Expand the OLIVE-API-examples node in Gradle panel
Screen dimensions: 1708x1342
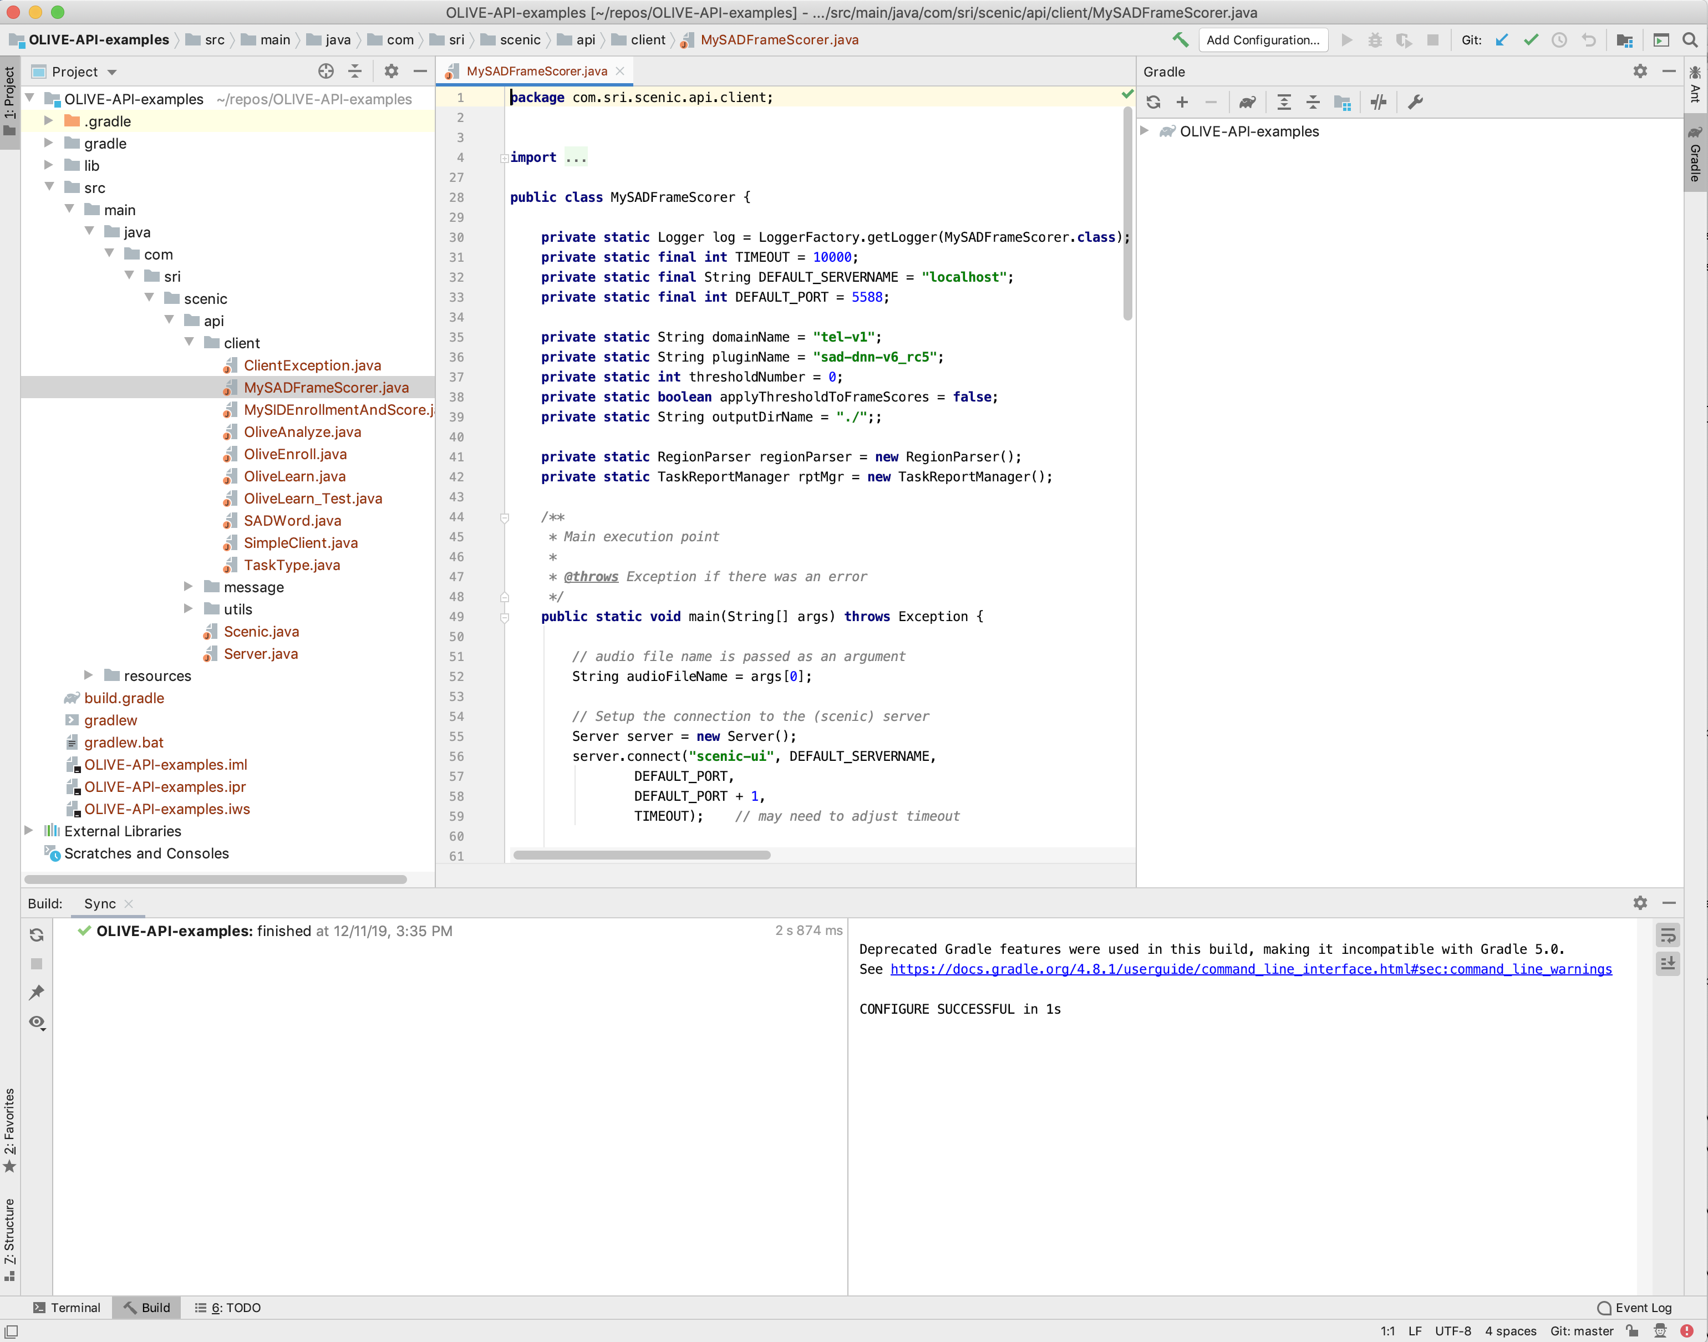click(1144, 131)
